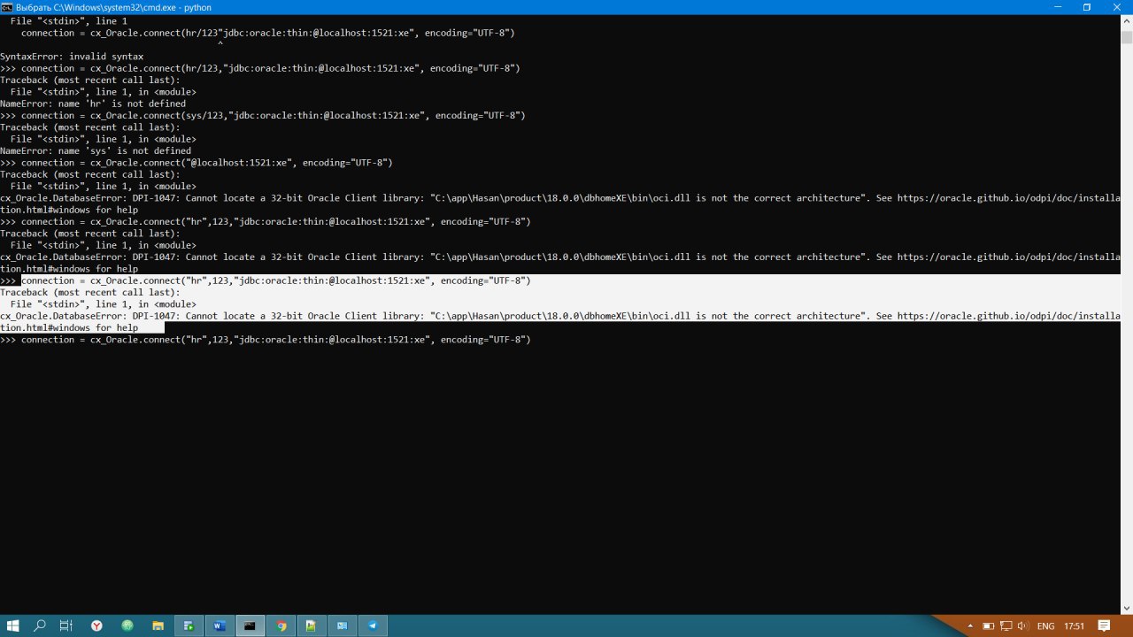Click the highlighted selected connect command line

275,280
